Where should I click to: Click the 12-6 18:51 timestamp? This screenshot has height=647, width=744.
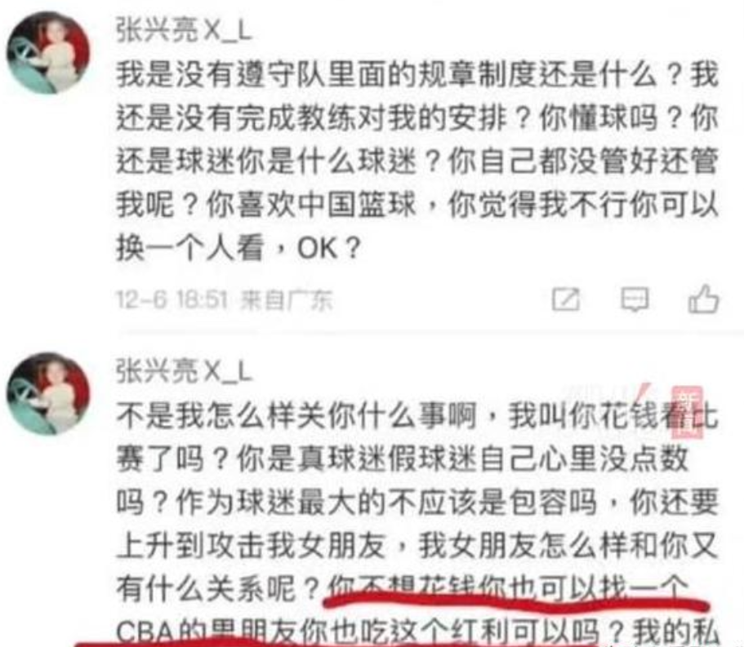tap(172, 299)
